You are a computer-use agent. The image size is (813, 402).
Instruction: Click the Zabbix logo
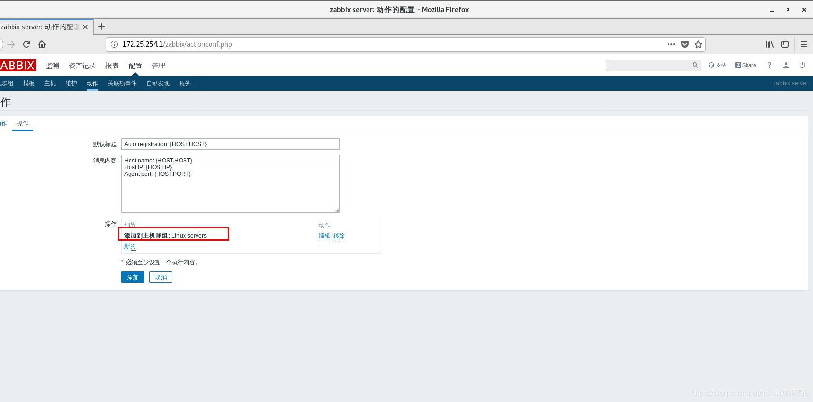click(18, 66)
